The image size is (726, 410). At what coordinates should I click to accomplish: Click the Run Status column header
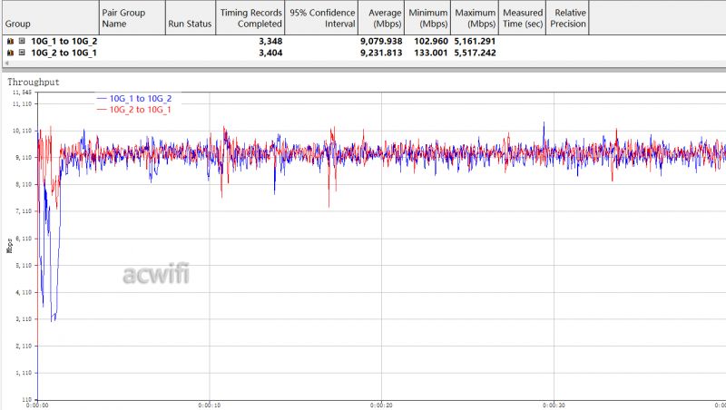[x=191, y=17]
